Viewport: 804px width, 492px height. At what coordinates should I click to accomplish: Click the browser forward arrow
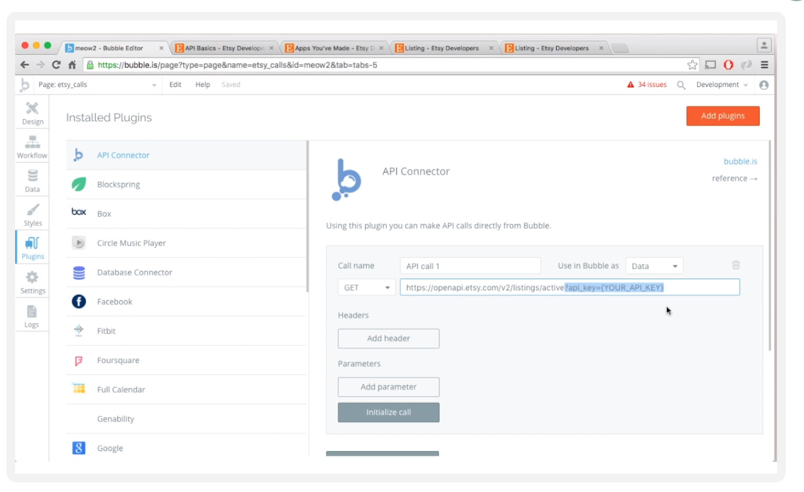tap(40, 65)
